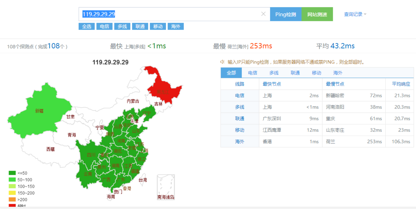The image size is (416, 209).
Task: Click the map title 119.29.29.29
Action: click(x=110, y=62)
